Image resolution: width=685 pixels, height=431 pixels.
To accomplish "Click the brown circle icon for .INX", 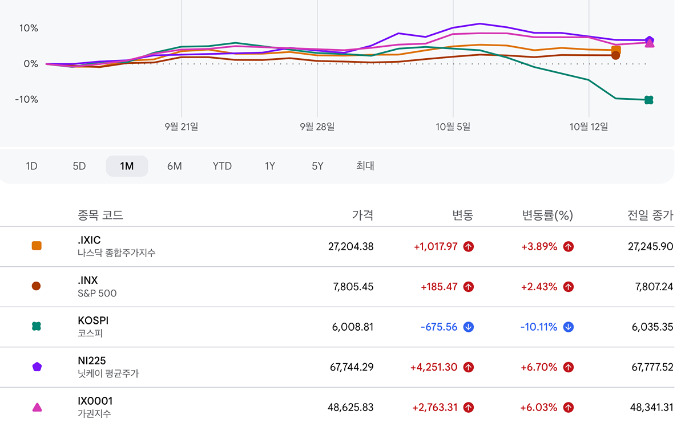I will click(x=37, y=286).
